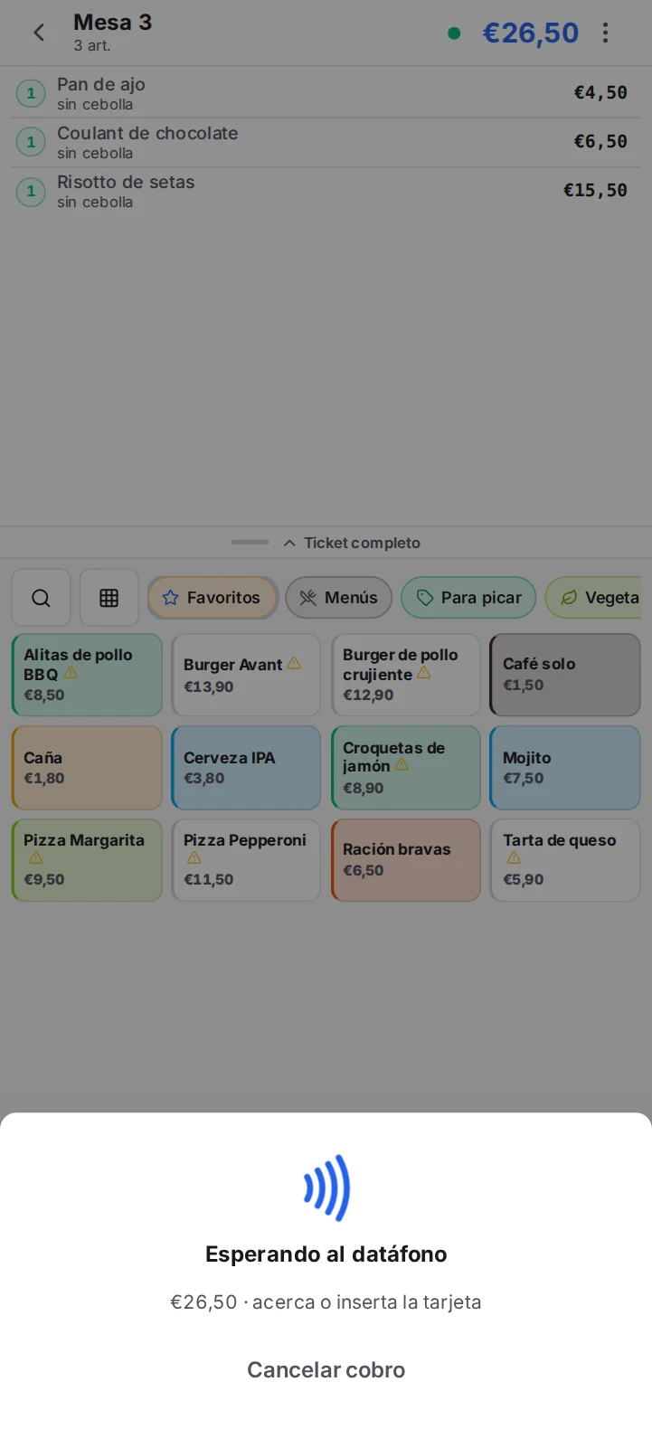Tap the allergen warning icon on Burger Avant
This screenshot has height=1448, width=652.
(294, 664)
